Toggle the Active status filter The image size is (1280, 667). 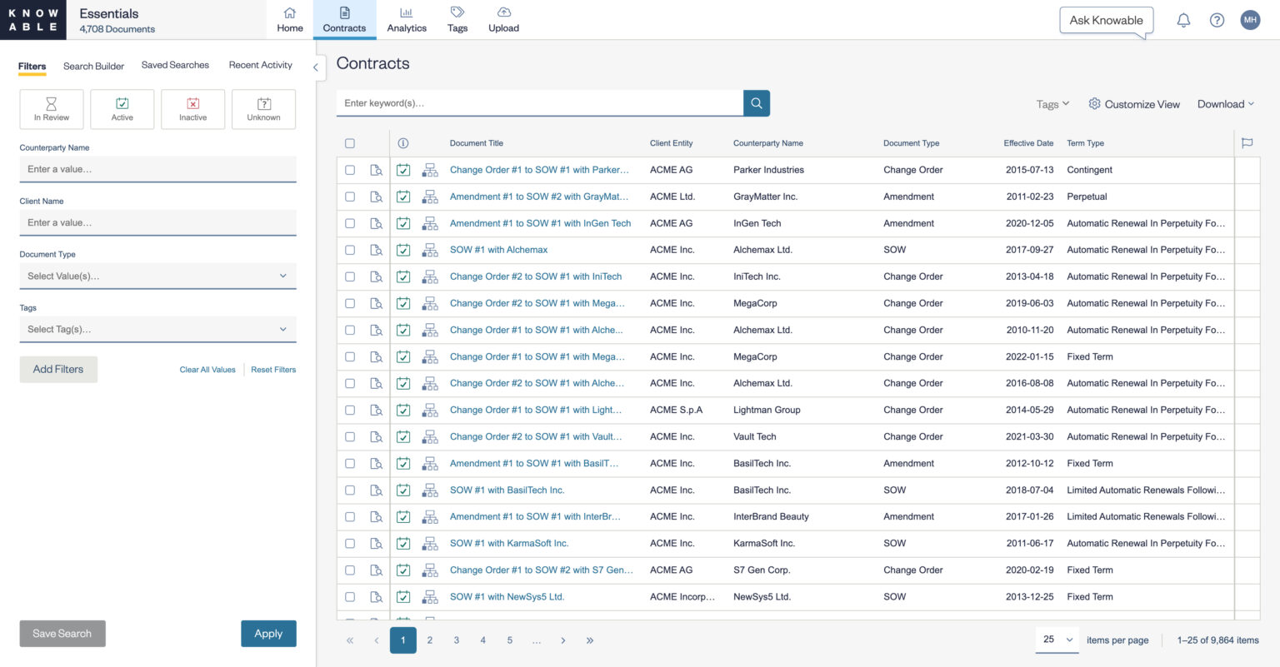pos(122,108)
